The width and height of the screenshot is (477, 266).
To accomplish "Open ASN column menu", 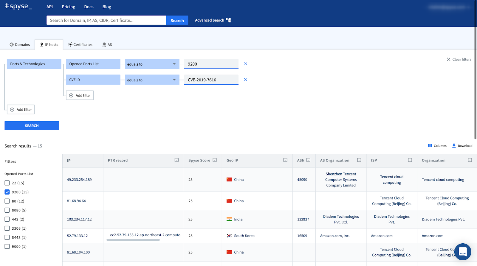I will [x=309, y=160].
